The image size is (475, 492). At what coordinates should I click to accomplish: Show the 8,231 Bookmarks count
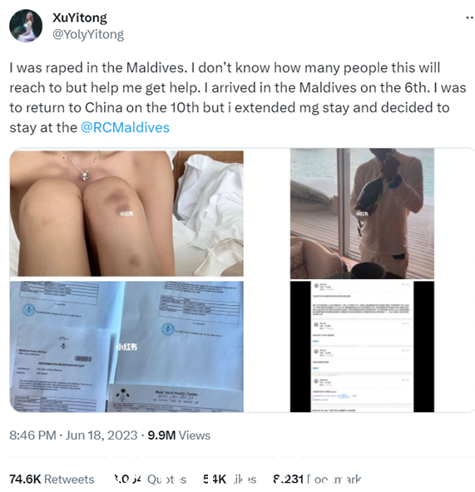pyautogui.click(x=317, y=480)
